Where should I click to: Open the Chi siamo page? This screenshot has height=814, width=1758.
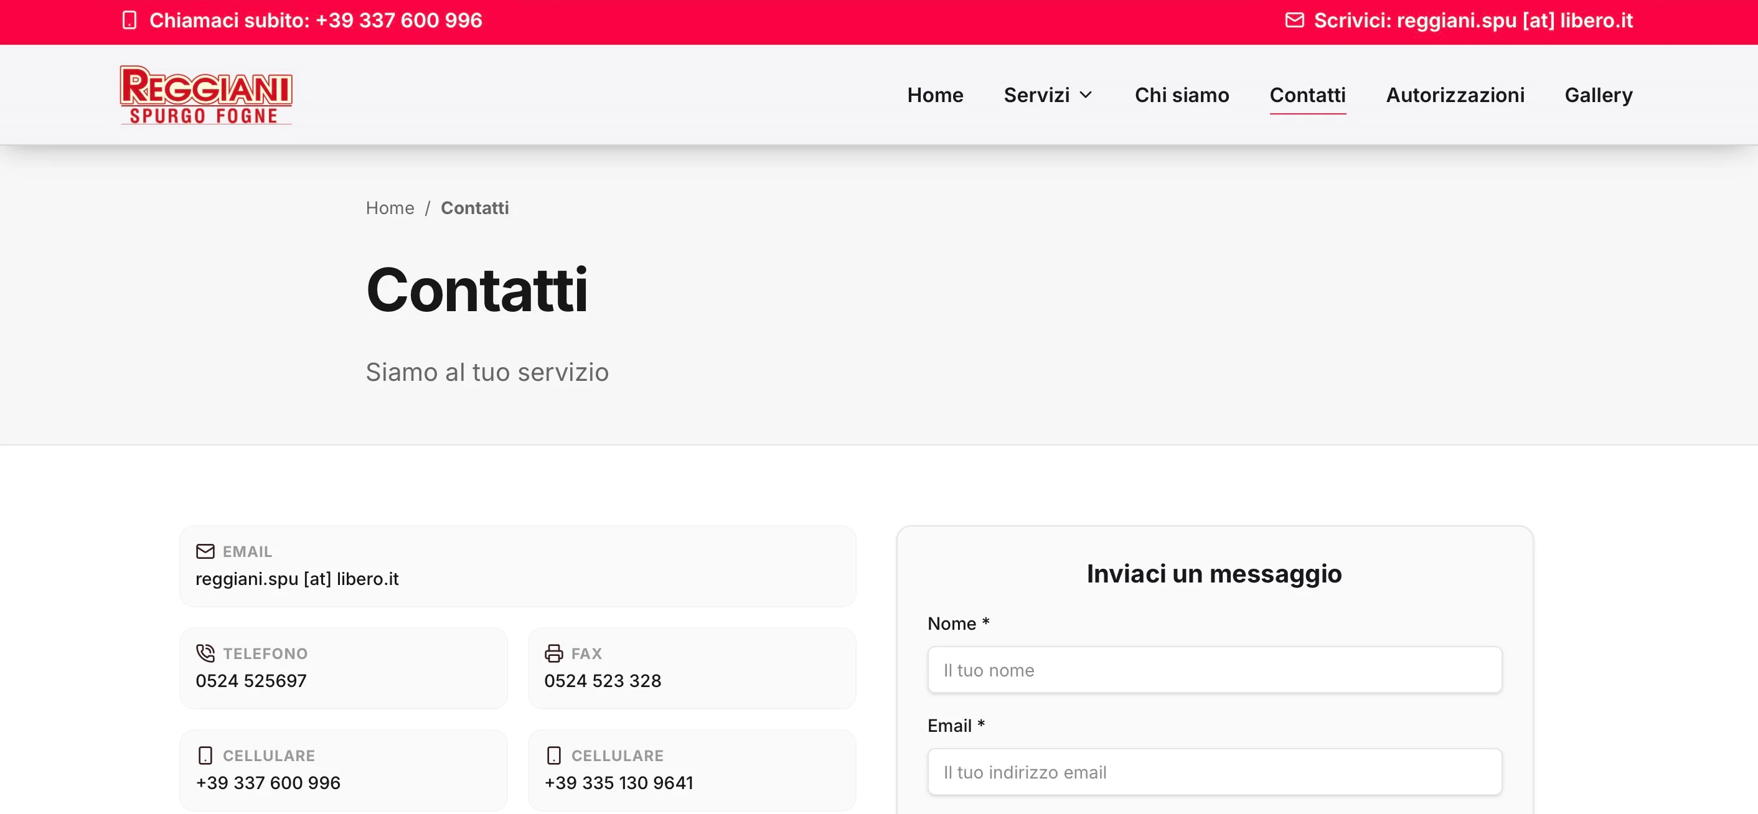point(1182,95)
